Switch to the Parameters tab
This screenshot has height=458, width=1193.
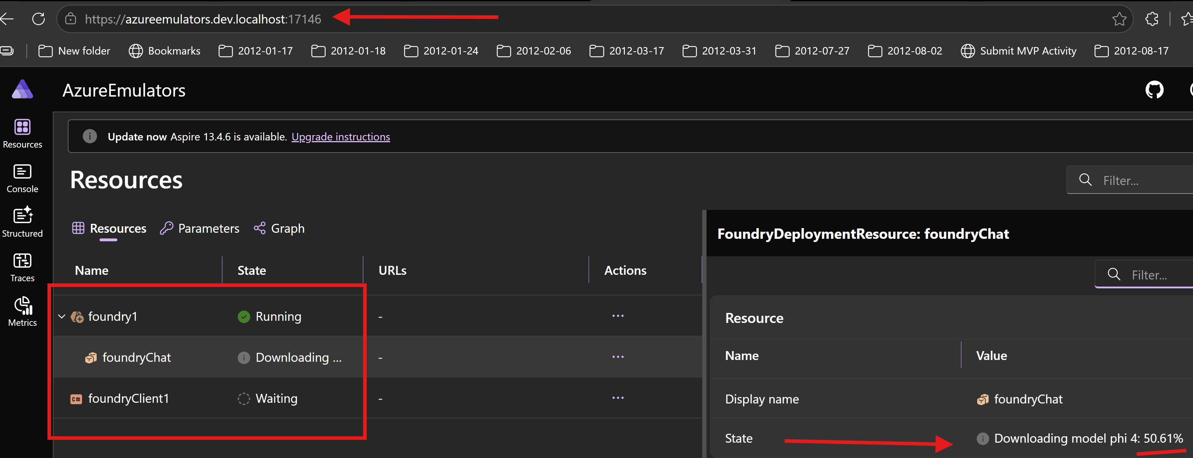click(200, 228)
